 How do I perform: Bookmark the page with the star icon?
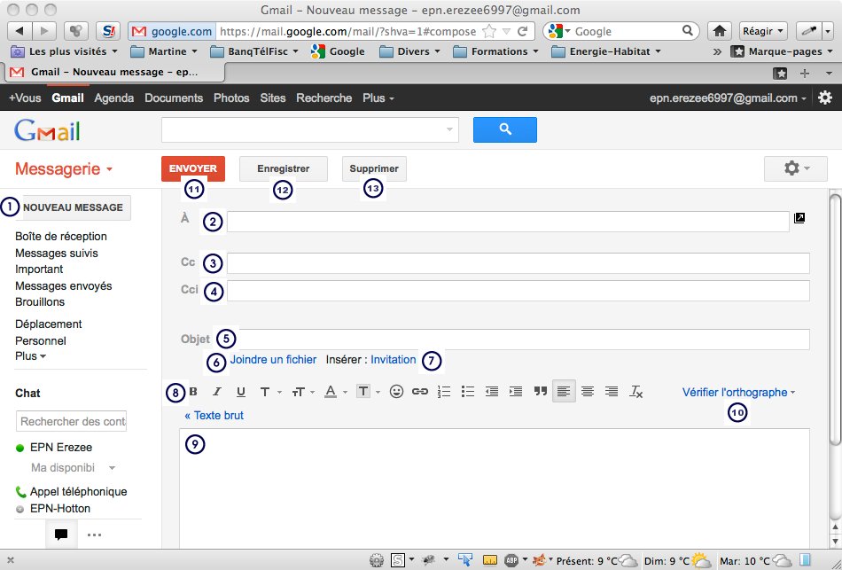tap(488, 31)
